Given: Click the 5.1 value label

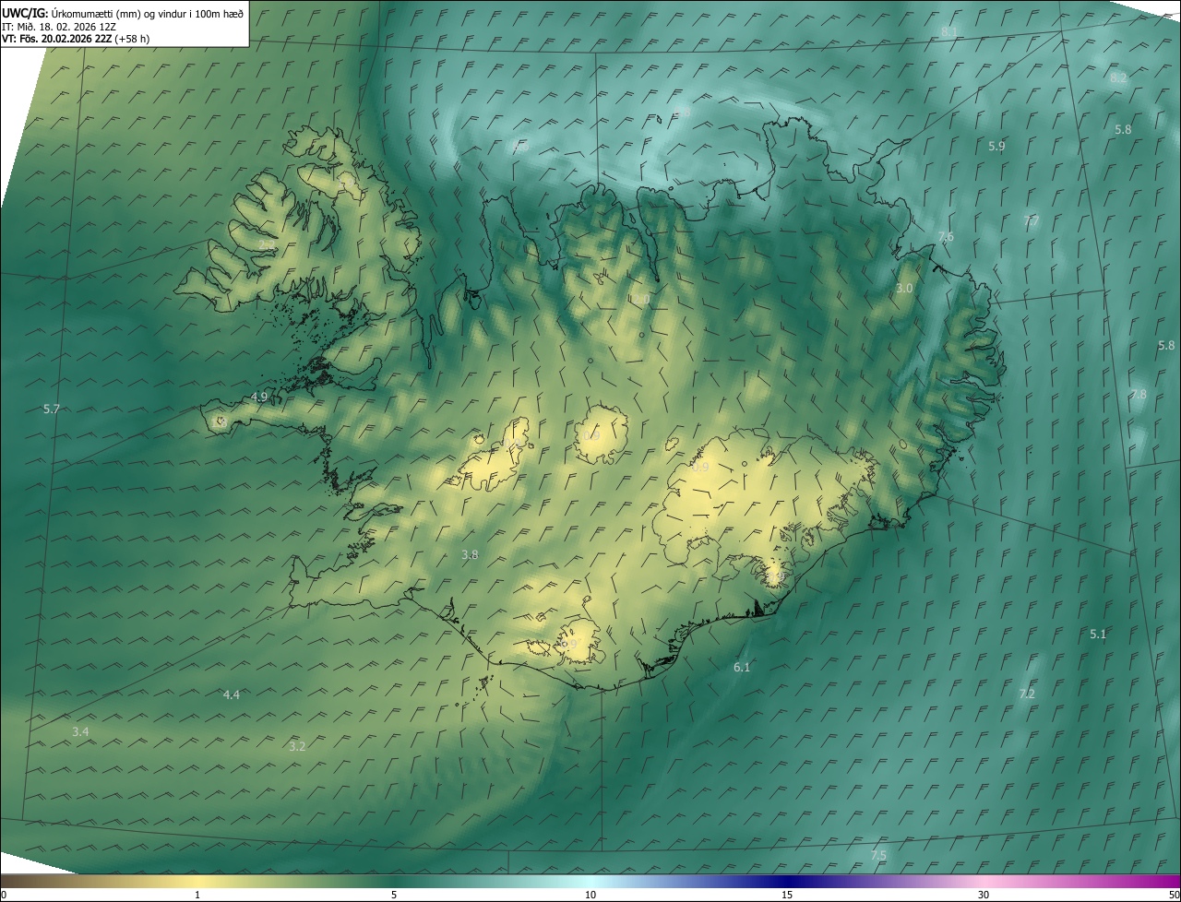Looking at the screenshot, I should (1098, 634).
